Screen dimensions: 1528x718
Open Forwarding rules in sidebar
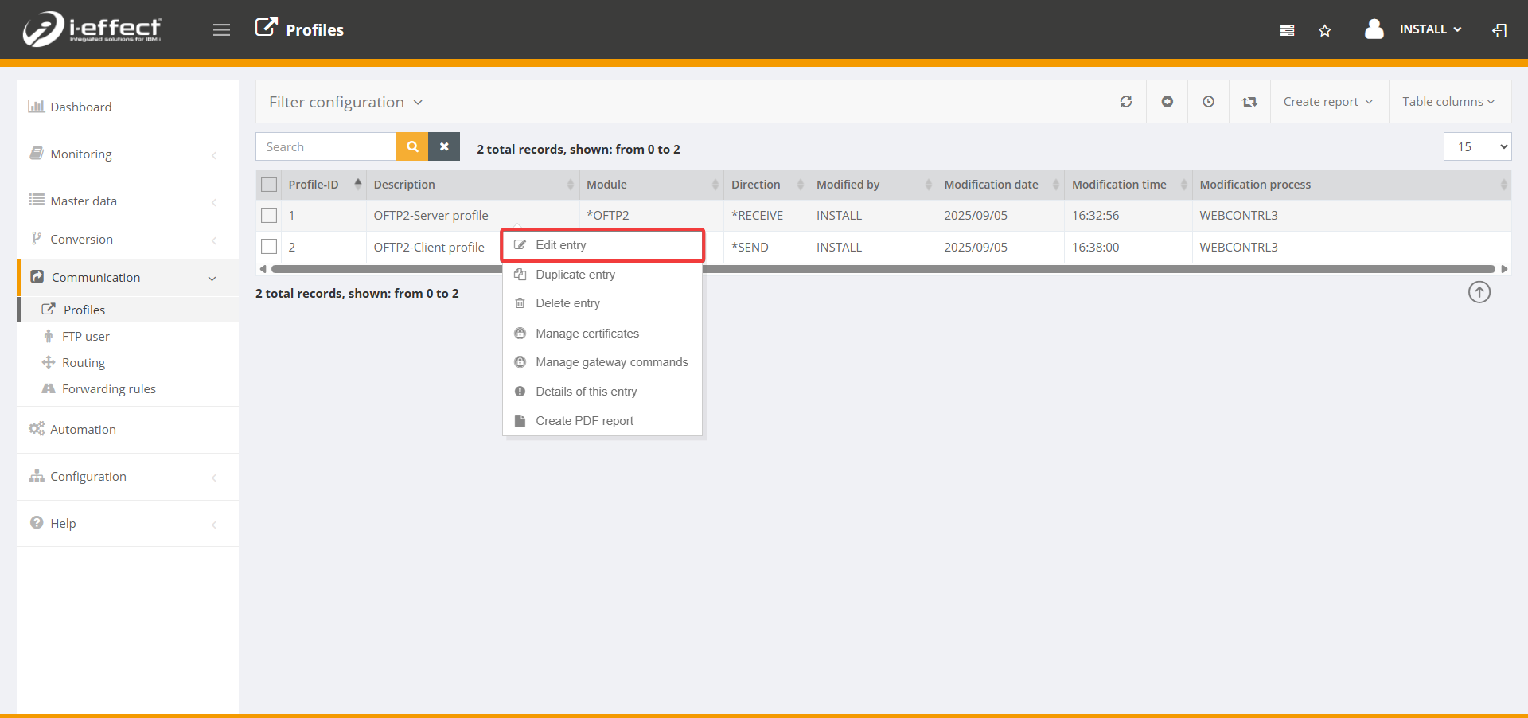[108, 389]
